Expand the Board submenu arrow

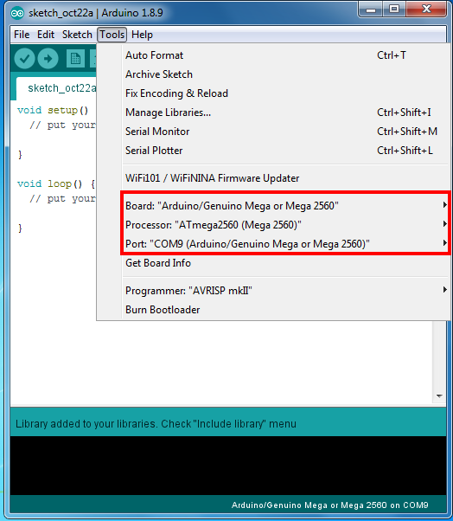click(x=444, y=205)
